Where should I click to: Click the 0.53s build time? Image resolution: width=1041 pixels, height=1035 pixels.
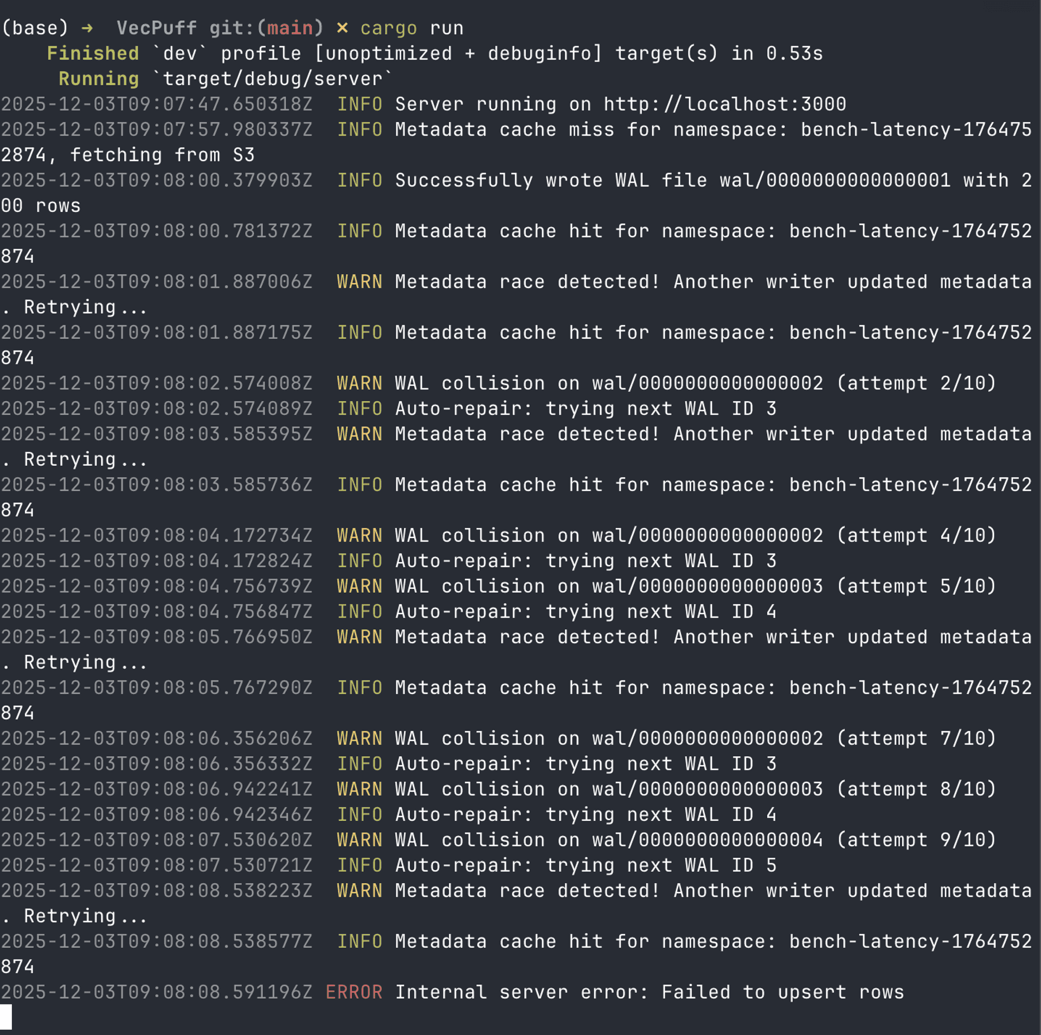[x=794, y=53]
